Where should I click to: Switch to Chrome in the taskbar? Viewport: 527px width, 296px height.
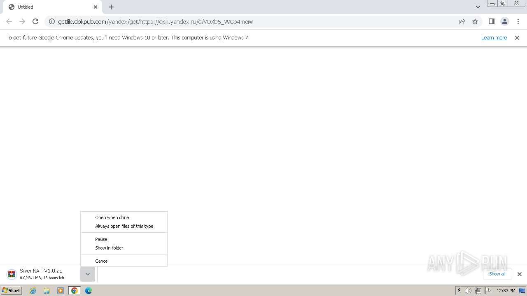[x=75, y=291]
